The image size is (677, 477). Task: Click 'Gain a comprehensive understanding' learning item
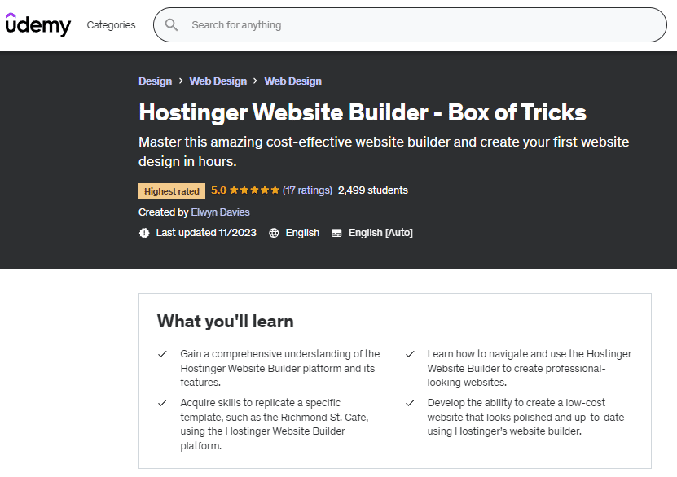[279, 368]
